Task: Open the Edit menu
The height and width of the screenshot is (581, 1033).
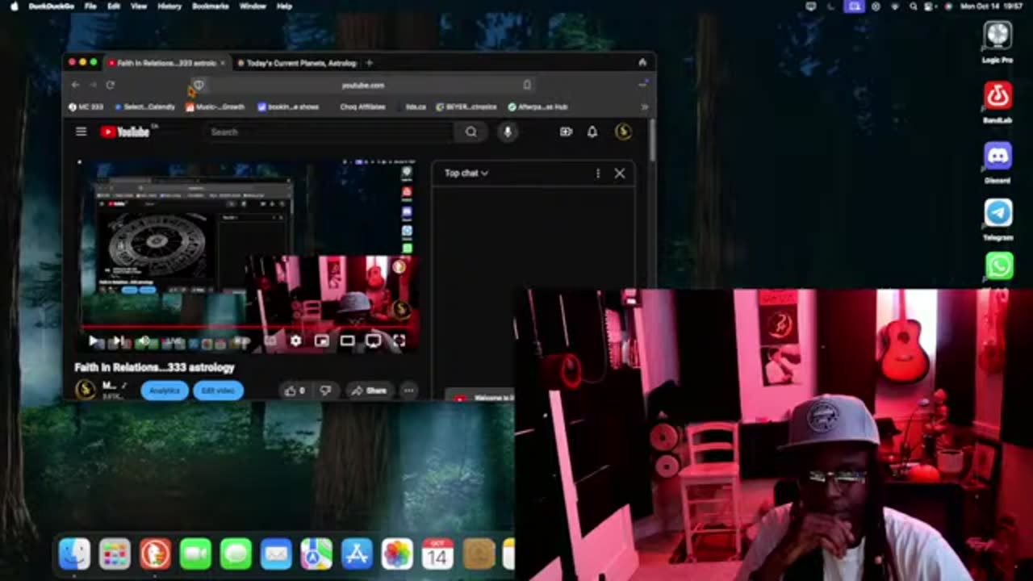Action: [114, 6]
